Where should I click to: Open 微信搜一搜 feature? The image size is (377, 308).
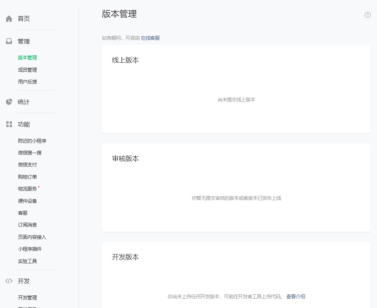pyautogui.click(x=30, y=153)
